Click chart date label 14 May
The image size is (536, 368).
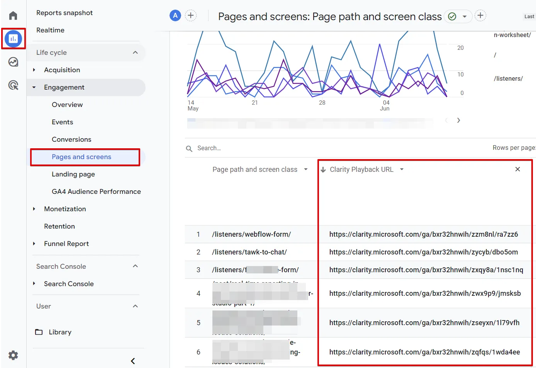click(193, 105)
